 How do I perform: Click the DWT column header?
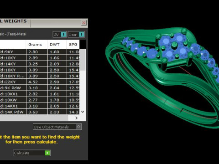coord(57,45)
